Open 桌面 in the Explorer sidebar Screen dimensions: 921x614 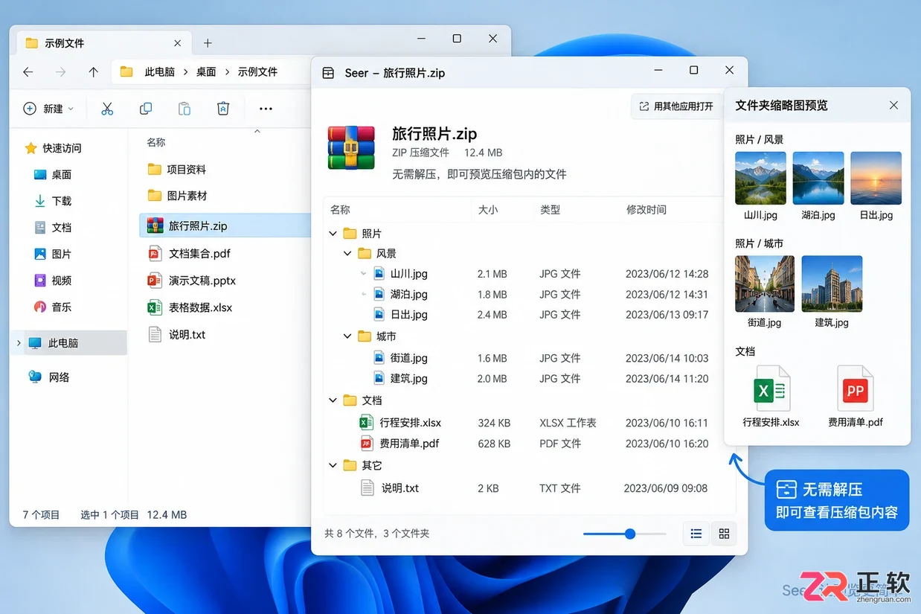pos(54,174)
